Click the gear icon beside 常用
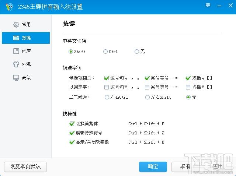 16,25
